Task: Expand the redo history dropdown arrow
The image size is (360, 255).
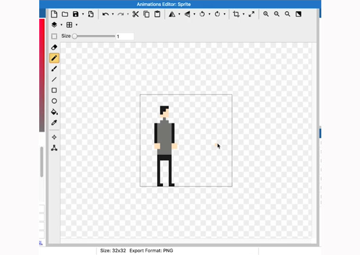Action: (128, 14)
